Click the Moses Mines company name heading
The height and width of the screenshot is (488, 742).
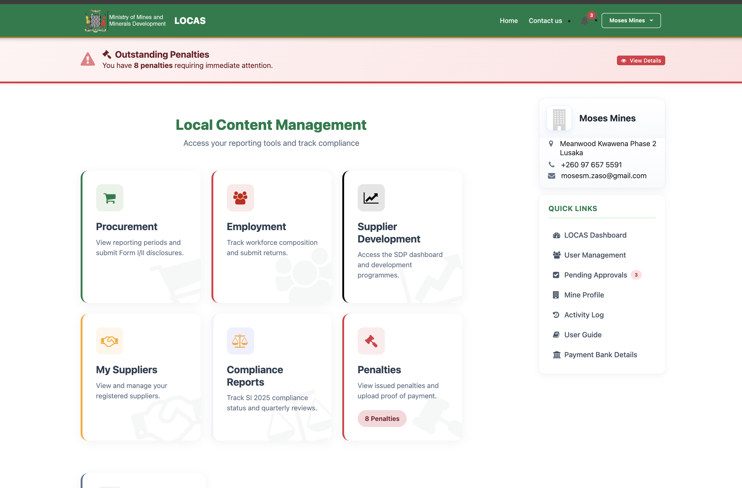point(607,118)
